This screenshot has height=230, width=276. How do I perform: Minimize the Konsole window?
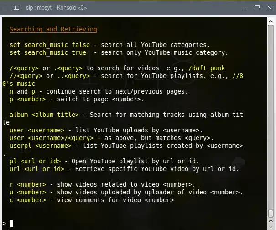[245, 8]
